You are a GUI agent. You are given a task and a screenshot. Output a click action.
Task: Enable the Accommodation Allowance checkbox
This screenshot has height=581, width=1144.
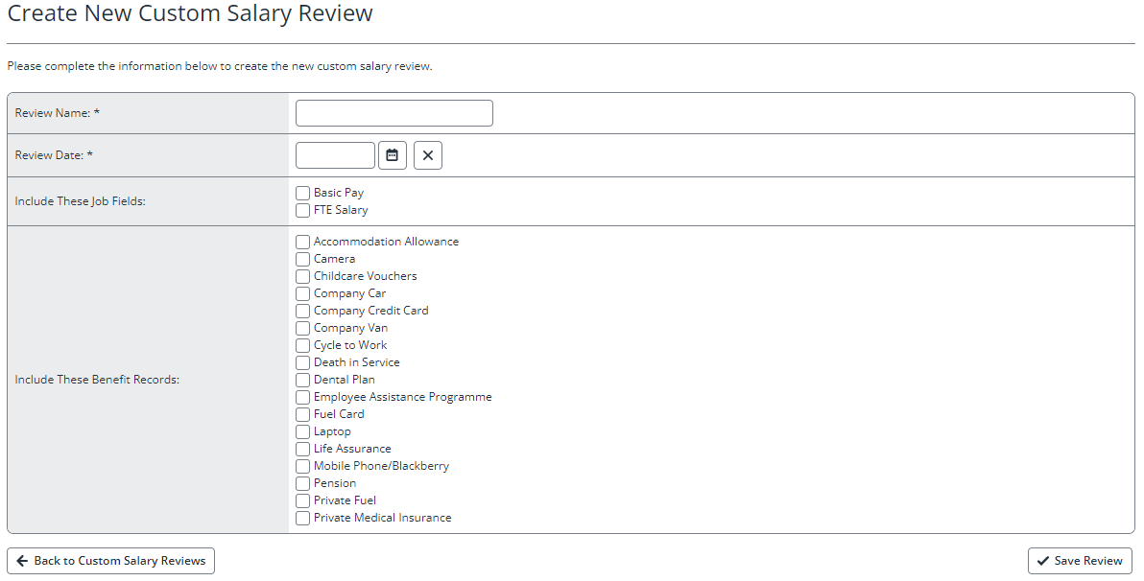pos(302,242)
